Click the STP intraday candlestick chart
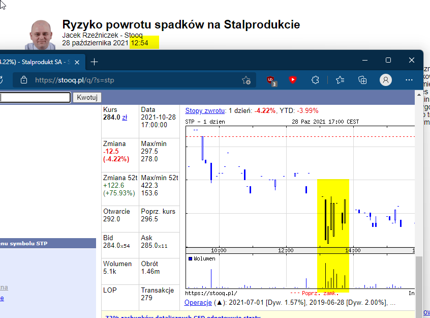430x318 pixels. 300,187
